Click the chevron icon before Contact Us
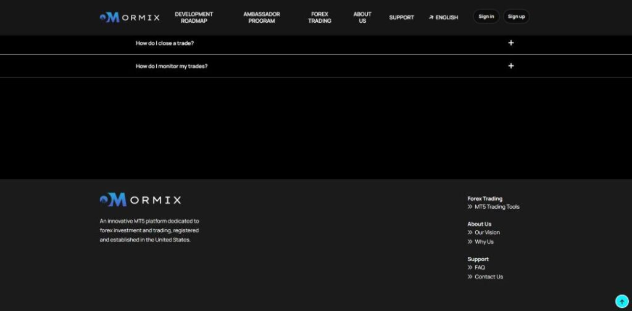The height and width of the screenshot is (311, 632). coord(470,277)
